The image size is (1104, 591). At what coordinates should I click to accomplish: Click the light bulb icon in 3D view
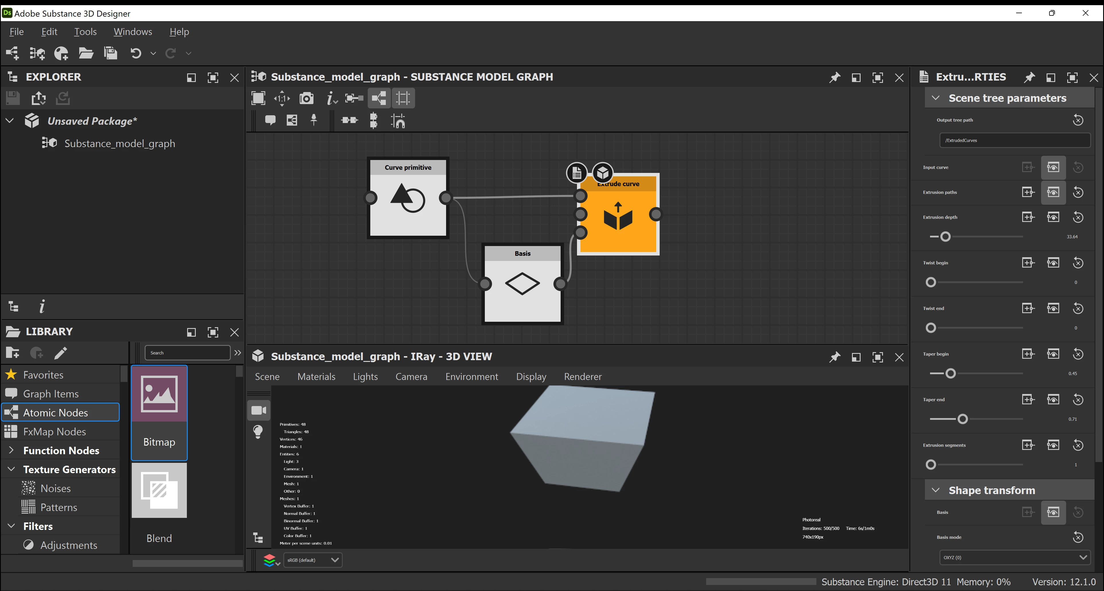coord(258,432)
